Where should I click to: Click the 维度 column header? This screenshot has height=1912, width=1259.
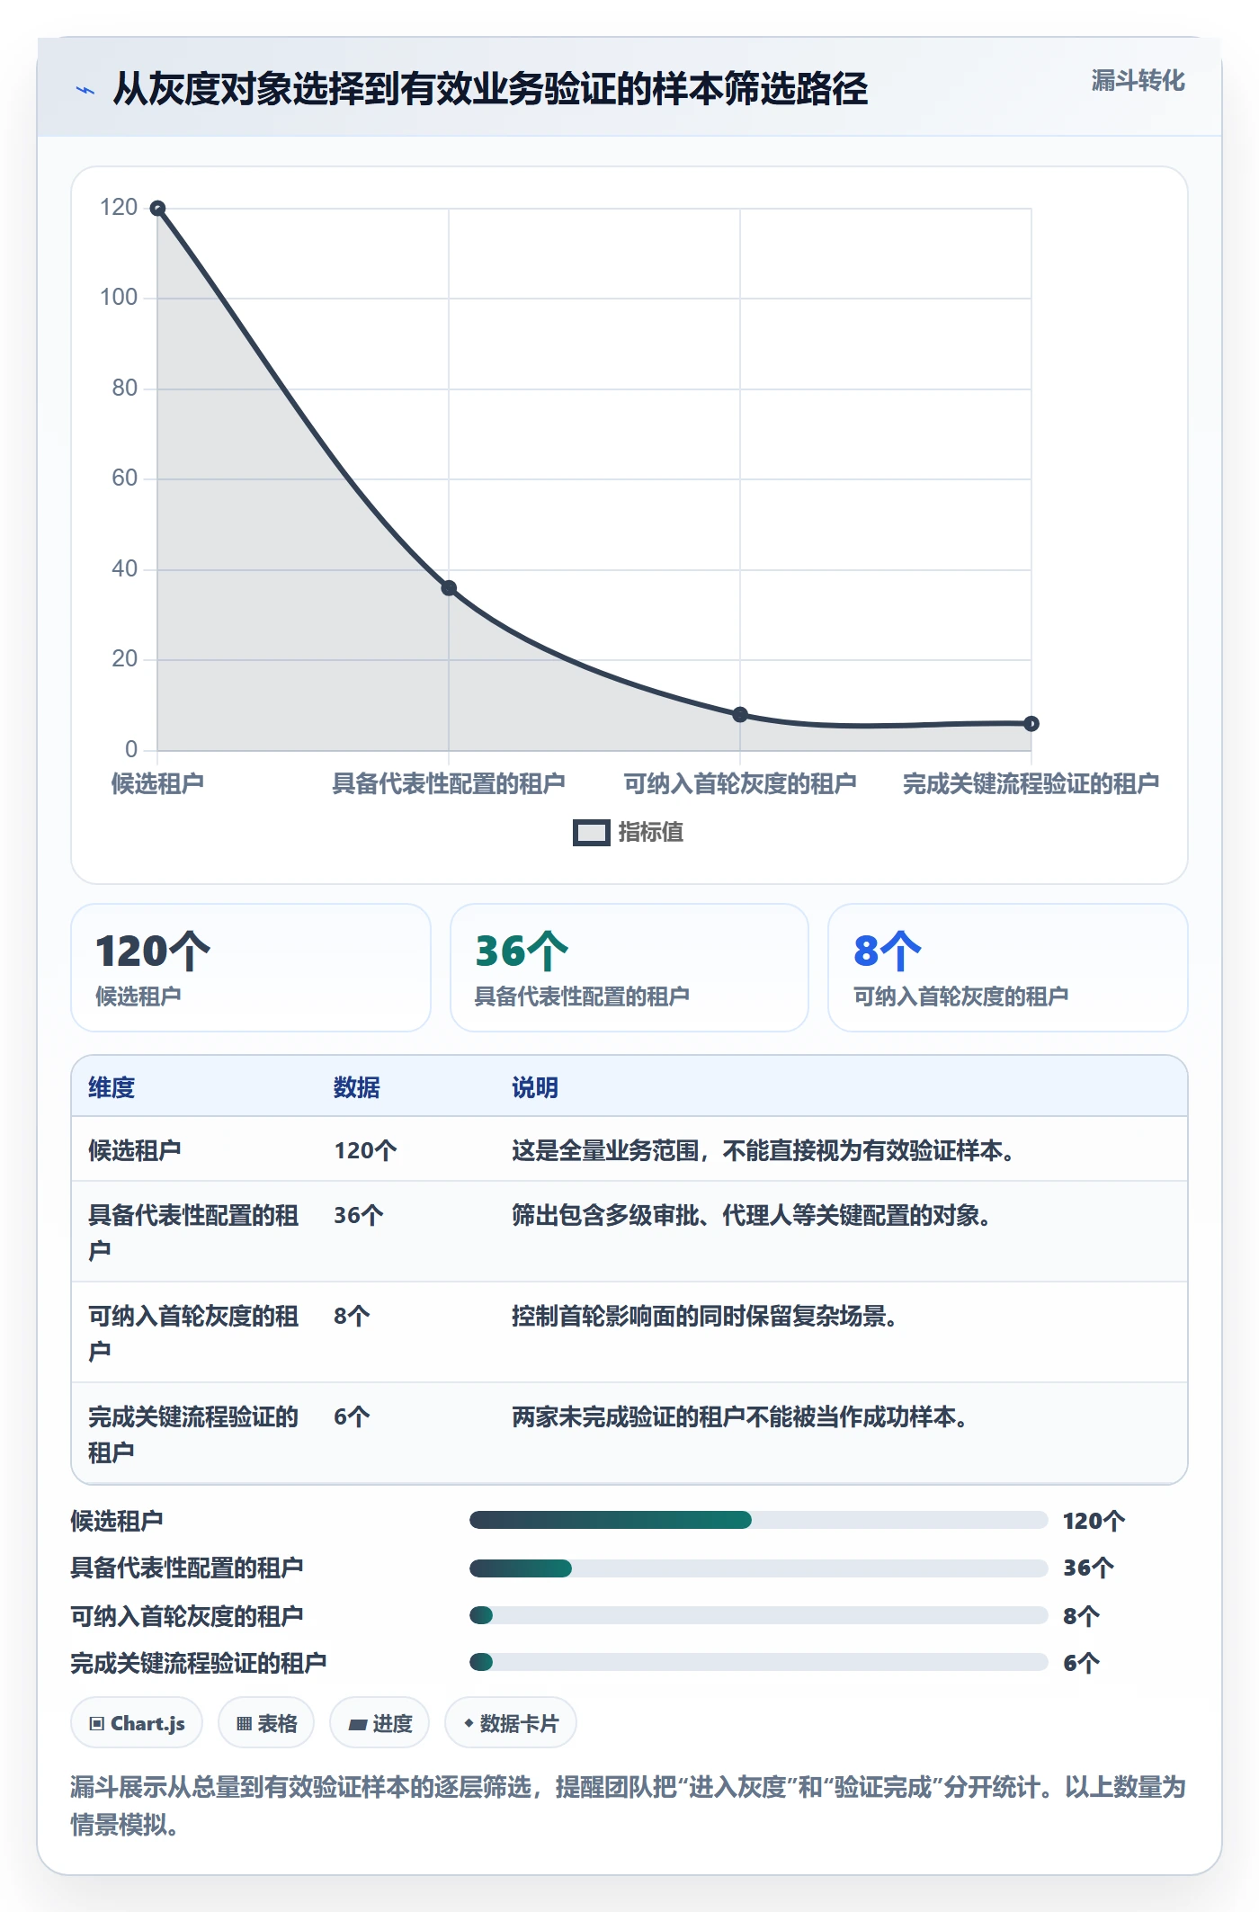112,1088
